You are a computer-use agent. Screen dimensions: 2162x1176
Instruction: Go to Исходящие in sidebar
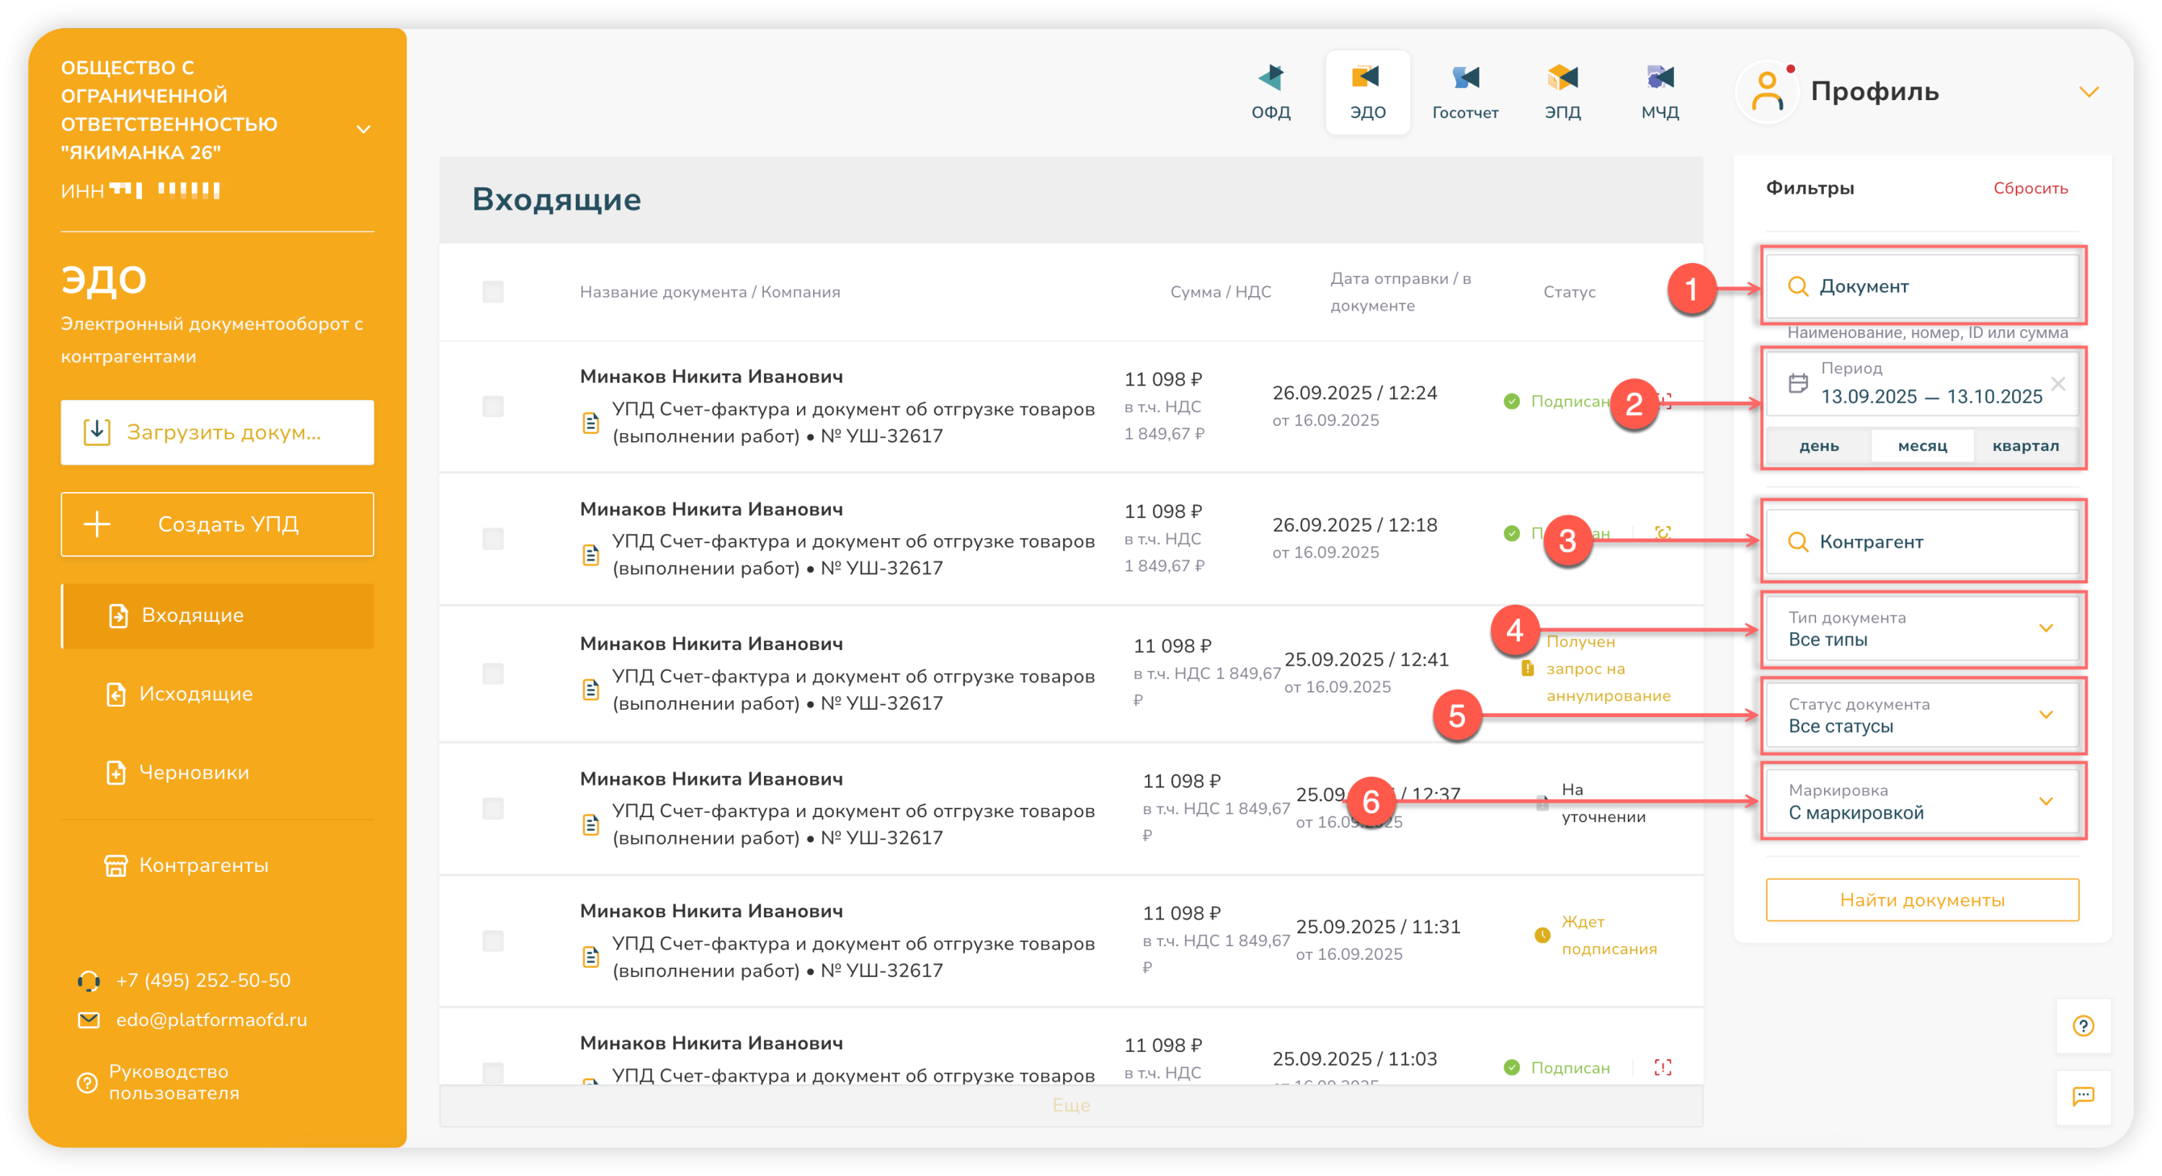195,694
